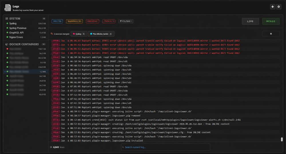The height and width of the screenshot is (154, 286).
Task: Click SYSLOG badge on 07:05:01 read SMART row
Action: [x=56, y=86]
